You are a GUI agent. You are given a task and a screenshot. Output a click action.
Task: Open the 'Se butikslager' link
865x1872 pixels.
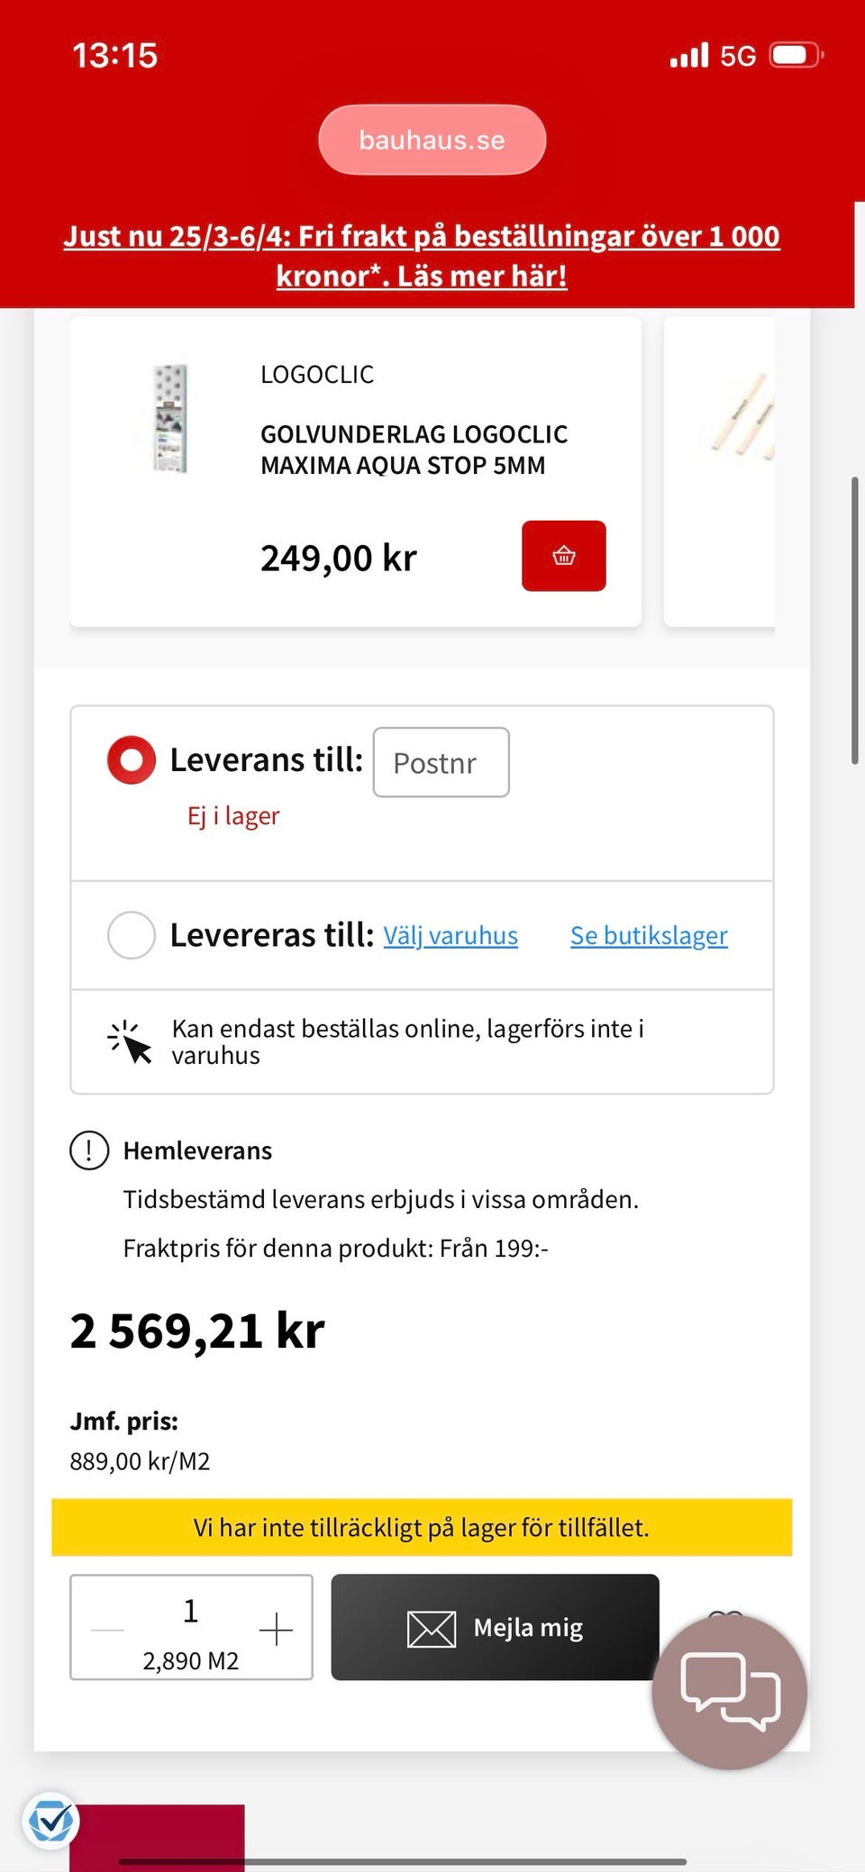(649, 936)
